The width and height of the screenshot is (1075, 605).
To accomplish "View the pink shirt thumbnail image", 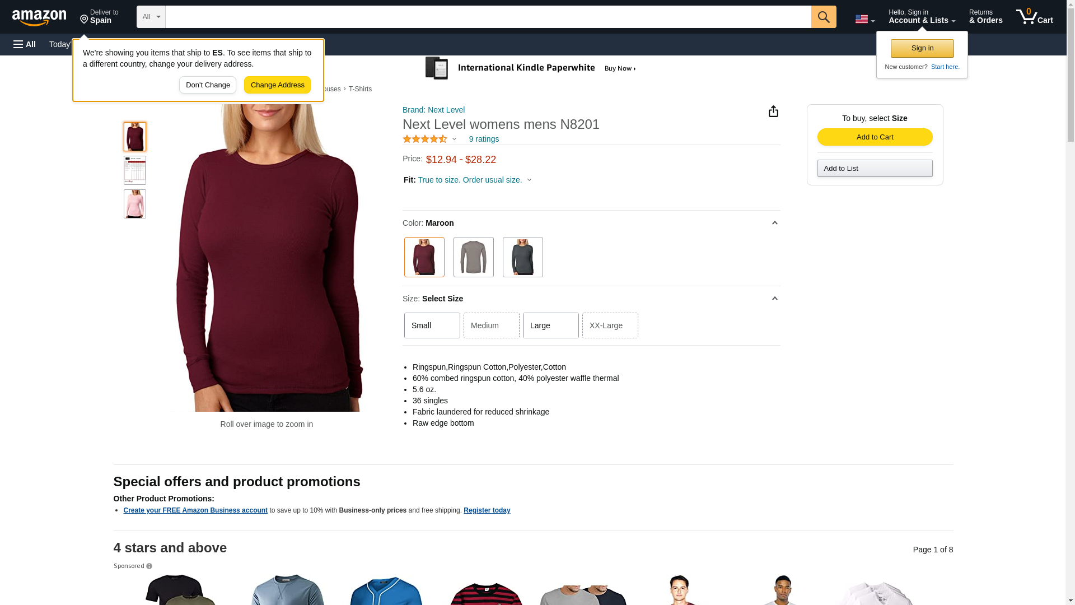I will pyautogui.click(x=135, y=204).
